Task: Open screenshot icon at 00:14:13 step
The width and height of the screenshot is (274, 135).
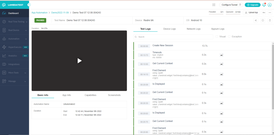Action: (x=221, y=74)
